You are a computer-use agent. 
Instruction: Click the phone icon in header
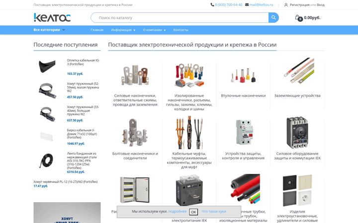pos(212,4)
